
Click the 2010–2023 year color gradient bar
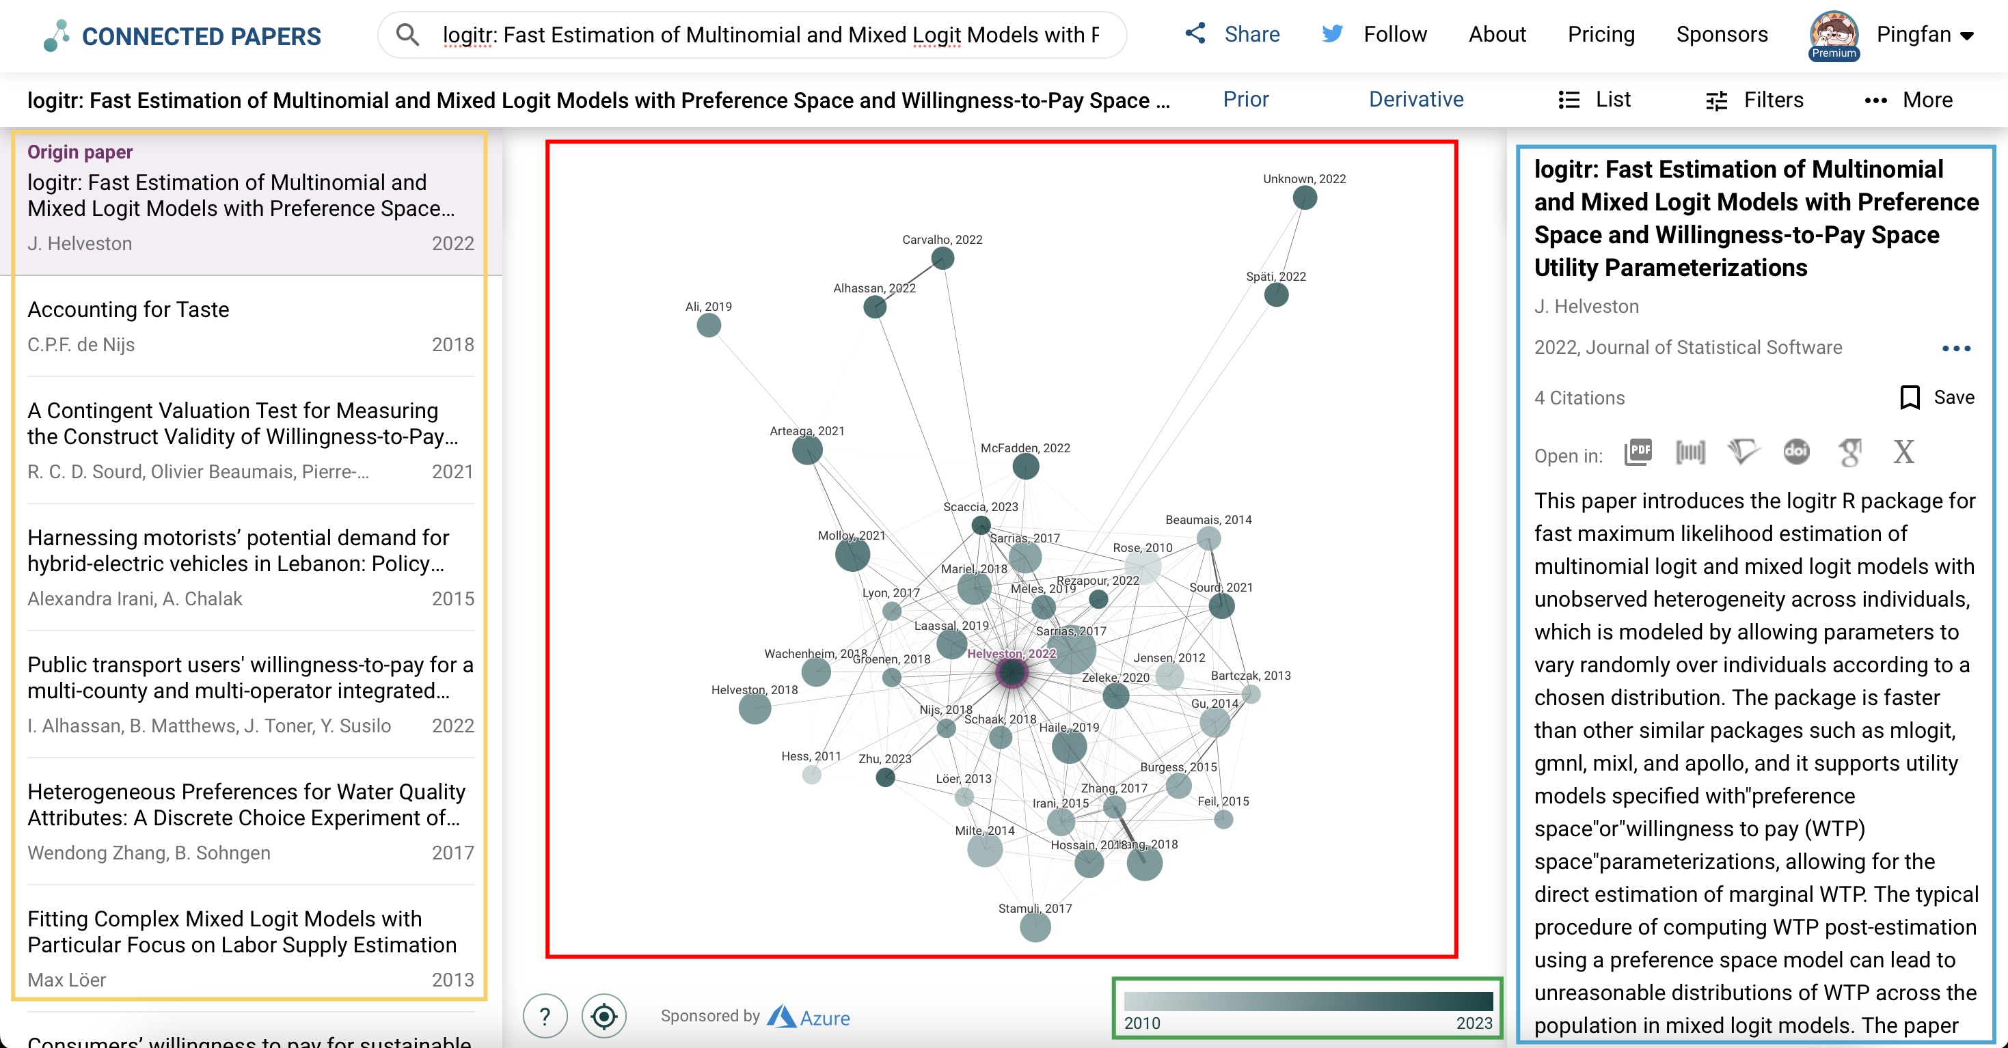pyautogui.click(x=1307, y=1002)
